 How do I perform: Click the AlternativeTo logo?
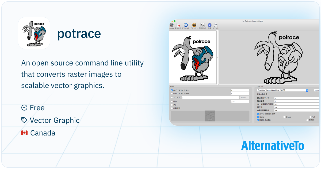coord(273,145)
